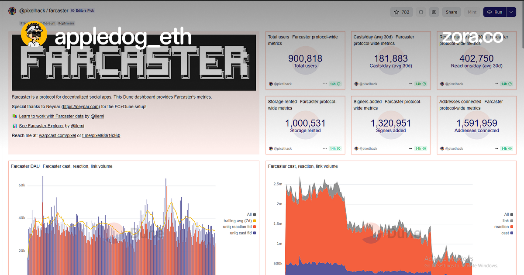This screenshot has height=275, width=524.
Task: Toggle 'trailing avg (7d)' legend series
Action: pos(237,221)
